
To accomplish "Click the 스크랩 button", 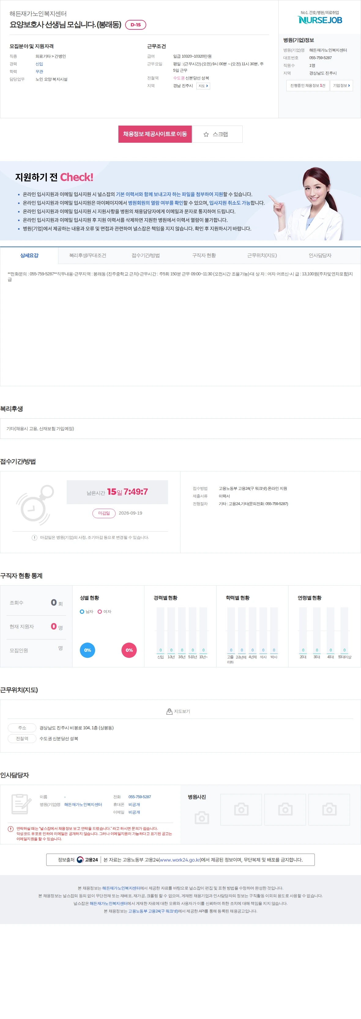I will point(217,134).
